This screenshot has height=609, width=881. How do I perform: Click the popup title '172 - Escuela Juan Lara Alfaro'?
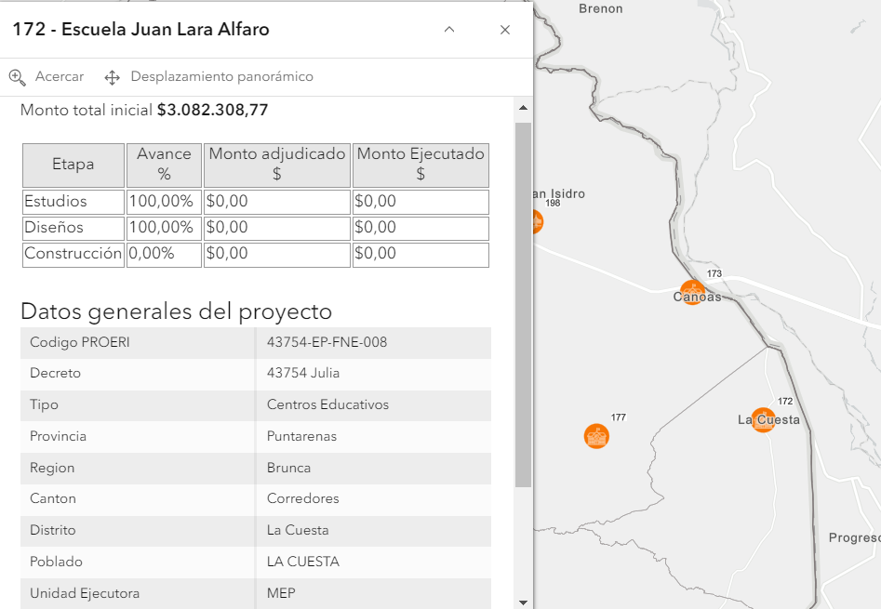coord(141,29)
